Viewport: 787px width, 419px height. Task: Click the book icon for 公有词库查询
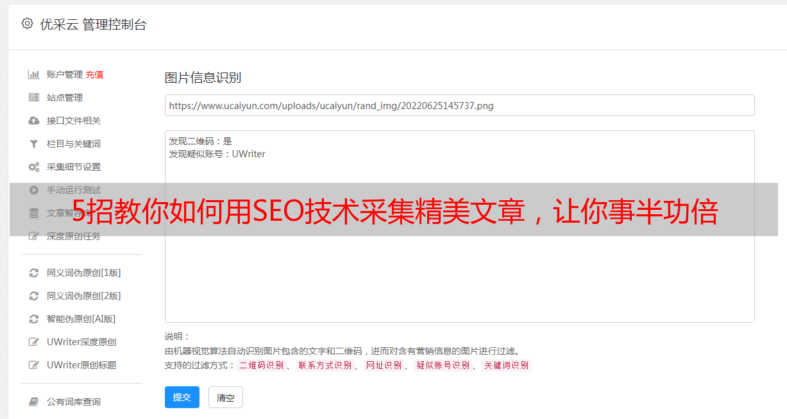tap(34, 402)
